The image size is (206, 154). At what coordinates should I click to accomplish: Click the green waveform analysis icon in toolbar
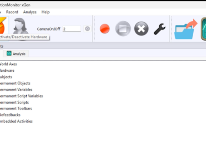[204, 29]
